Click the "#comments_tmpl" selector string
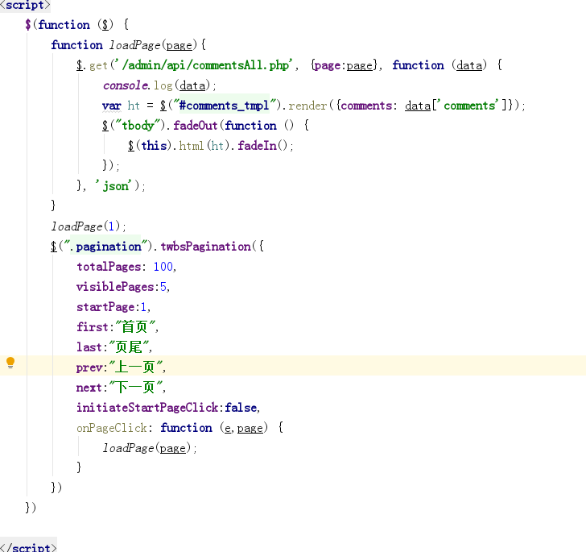Viewport: 586px width, 552px height. 224,106
